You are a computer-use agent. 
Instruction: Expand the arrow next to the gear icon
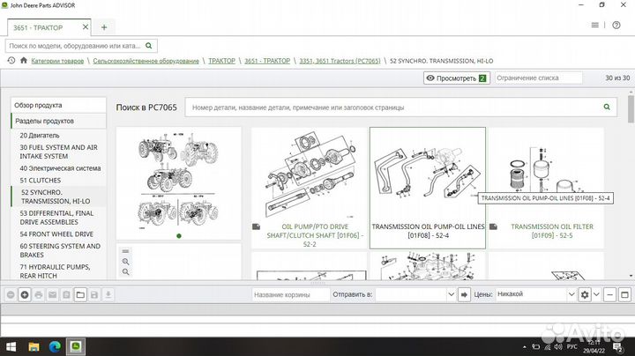point(598,294)
